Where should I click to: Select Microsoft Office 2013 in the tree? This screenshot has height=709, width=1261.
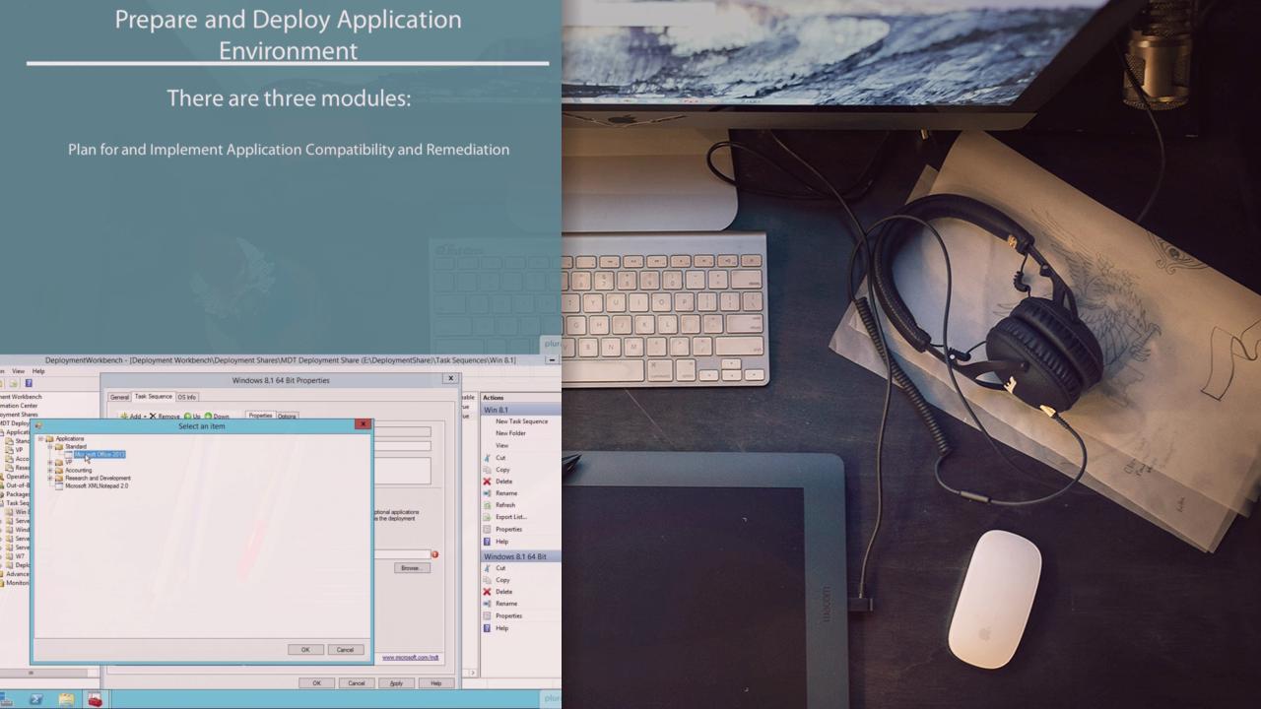point(99,454)
